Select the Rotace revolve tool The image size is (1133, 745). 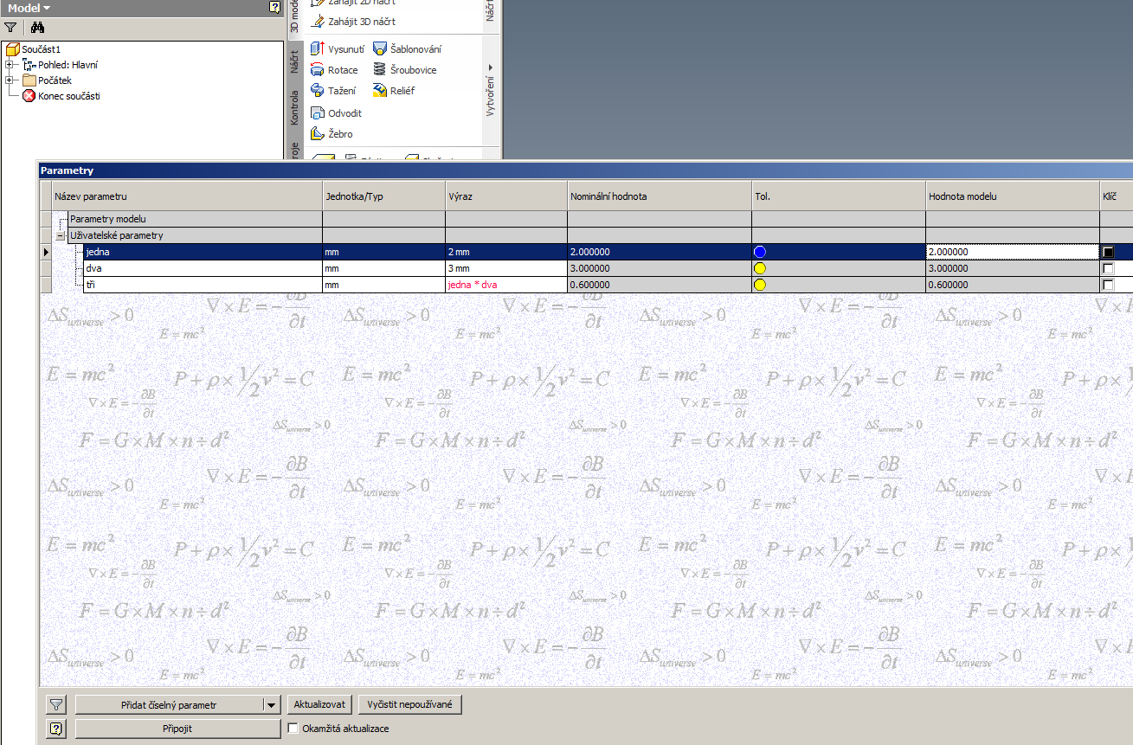(318, 70)
